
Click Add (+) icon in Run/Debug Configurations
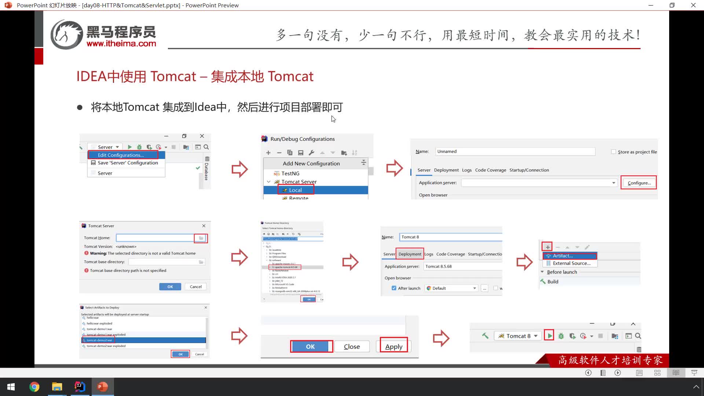click(x=268, y=153)
